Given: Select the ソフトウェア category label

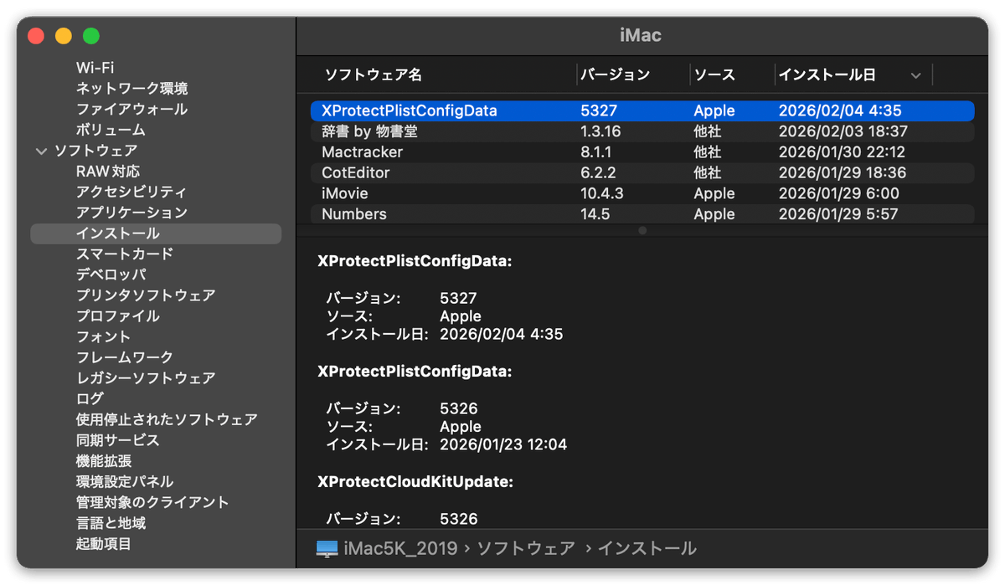Looking at the screenshot, I should tap(95, 151).
